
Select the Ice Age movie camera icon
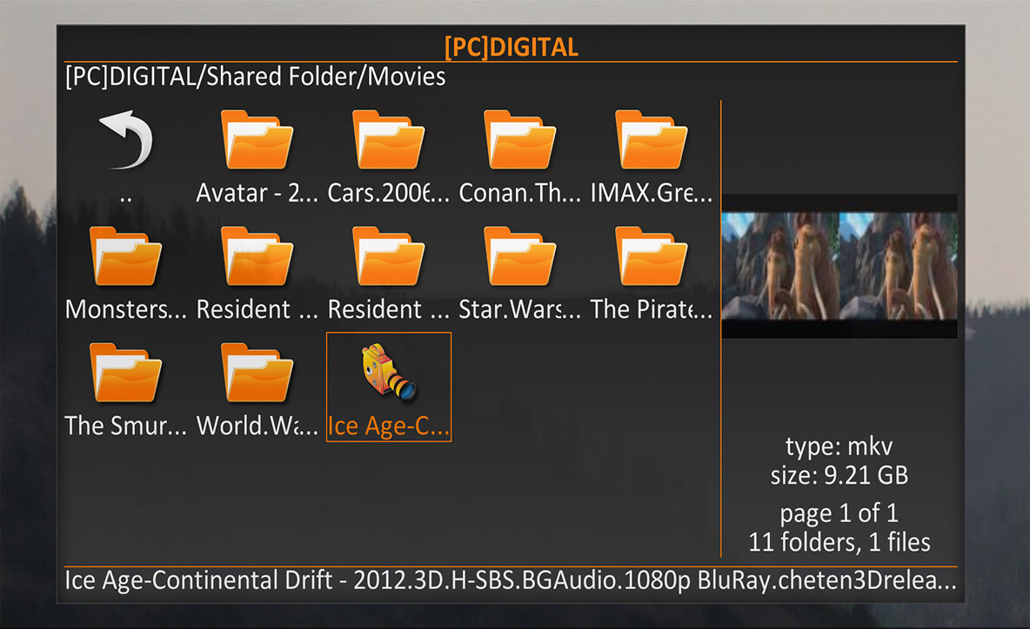click(x=388, y=372)
